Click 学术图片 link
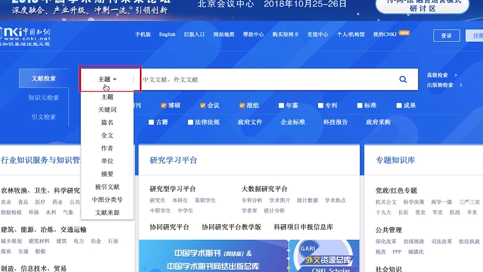The image size is (483, 272). [280, 200]
